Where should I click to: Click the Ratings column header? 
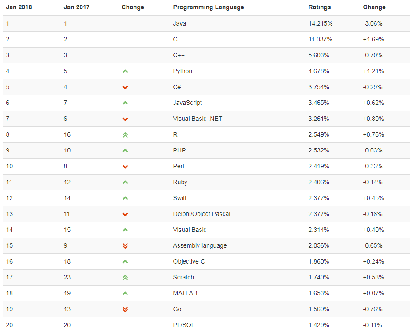coord(320,7)
